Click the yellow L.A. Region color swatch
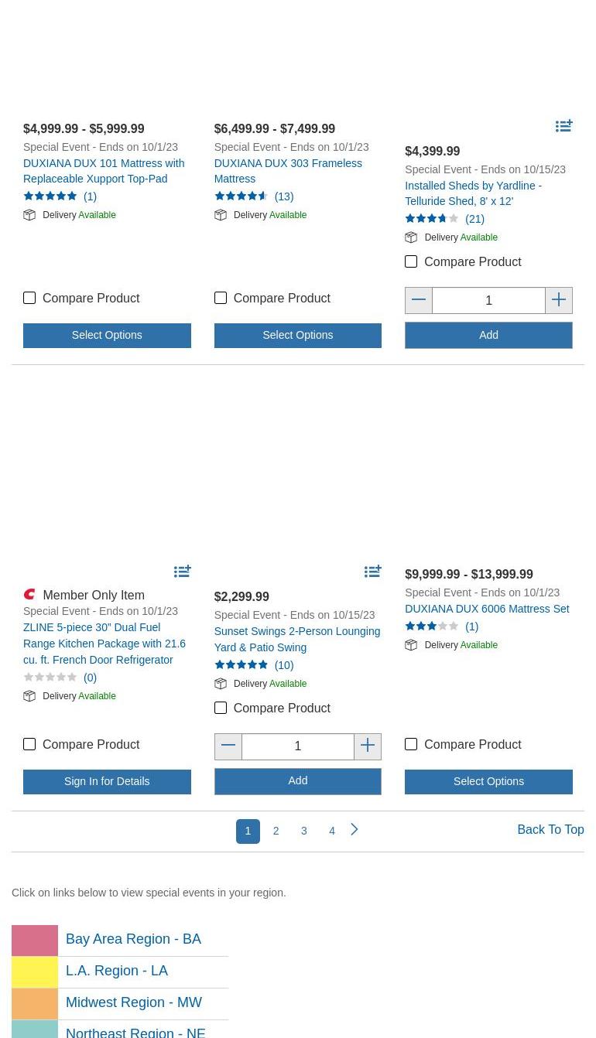This screenshot has height=1038, width=596. [x=35, y=971]
